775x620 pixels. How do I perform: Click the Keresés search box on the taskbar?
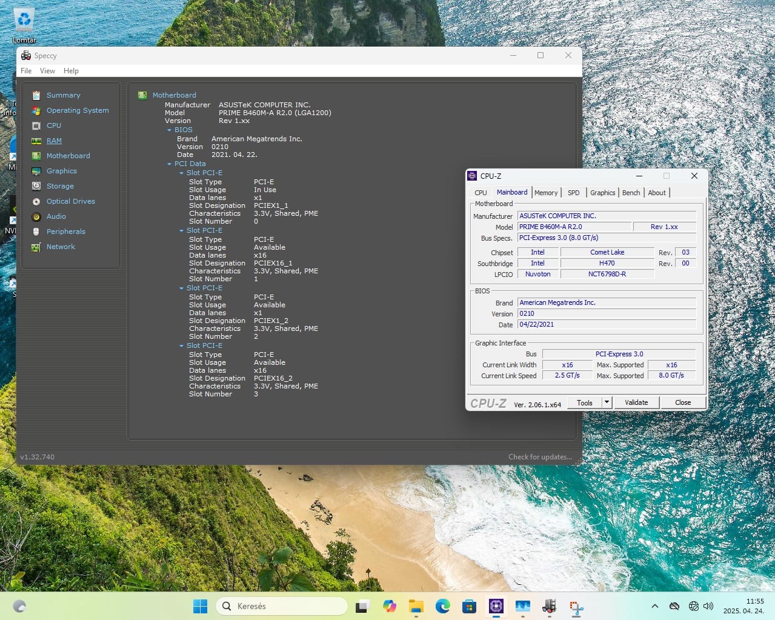coord(282,606)
